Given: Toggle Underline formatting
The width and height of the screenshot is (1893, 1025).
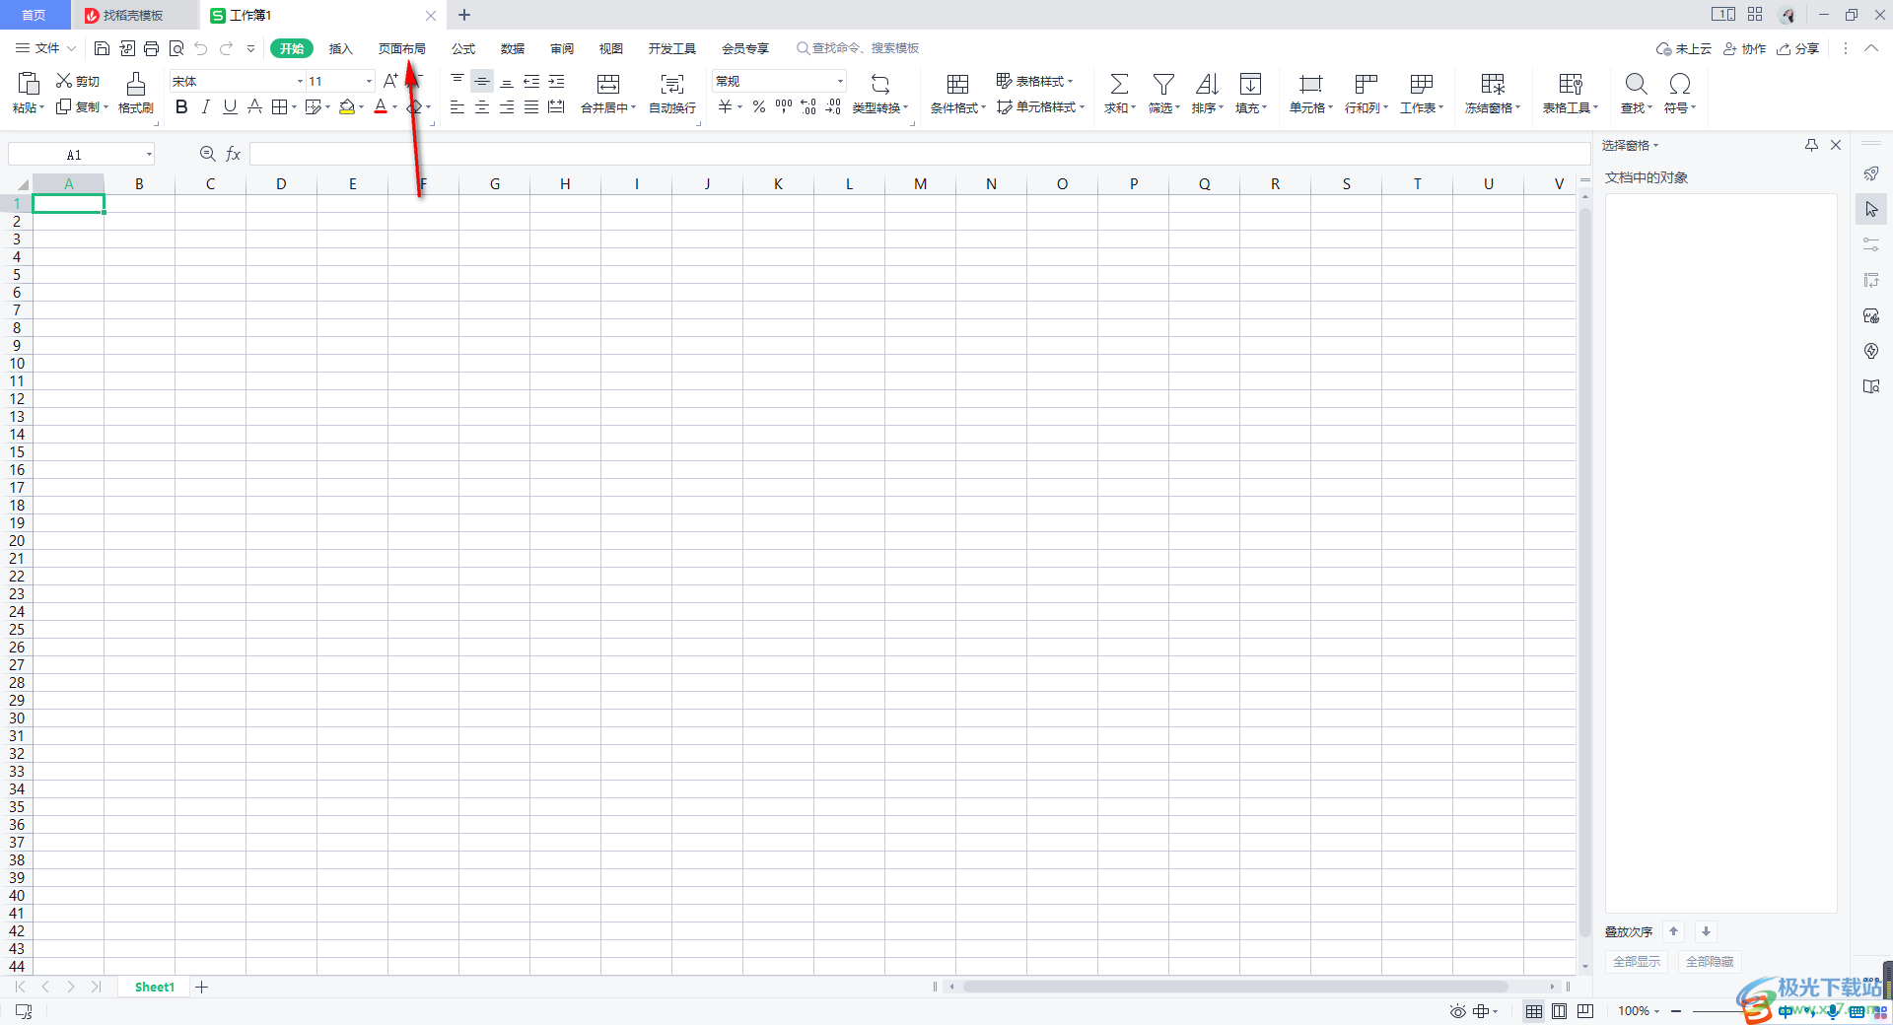Looking at the screenshot, I should point(230,106).
